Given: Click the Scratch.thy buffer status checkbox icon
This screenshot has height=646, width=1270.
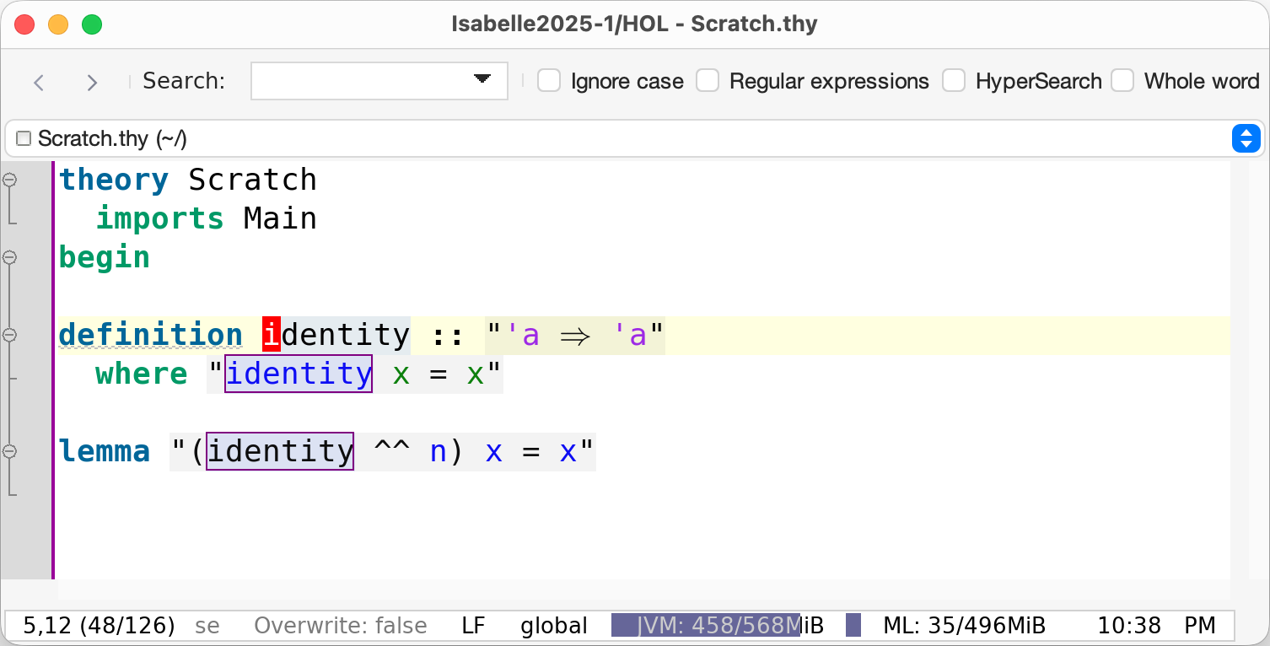Looking at the screenshot, I should [24, 138].
